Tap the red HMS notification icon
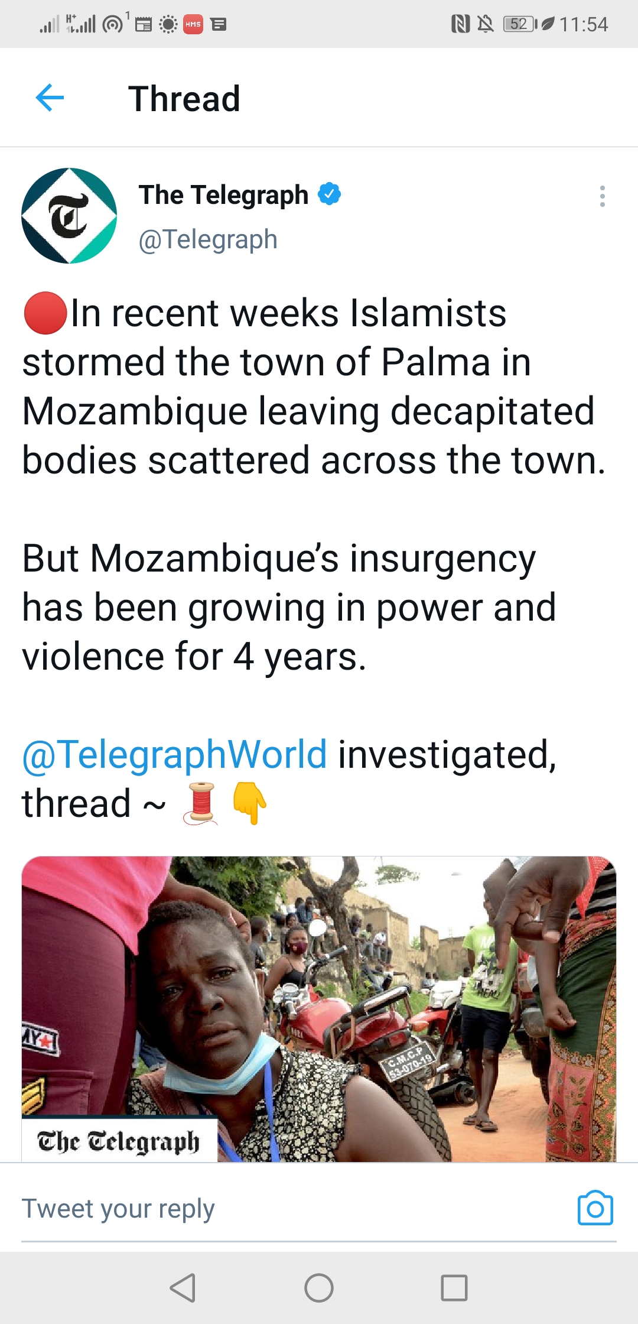The image size is (638, 1324). tap(193, 24)
